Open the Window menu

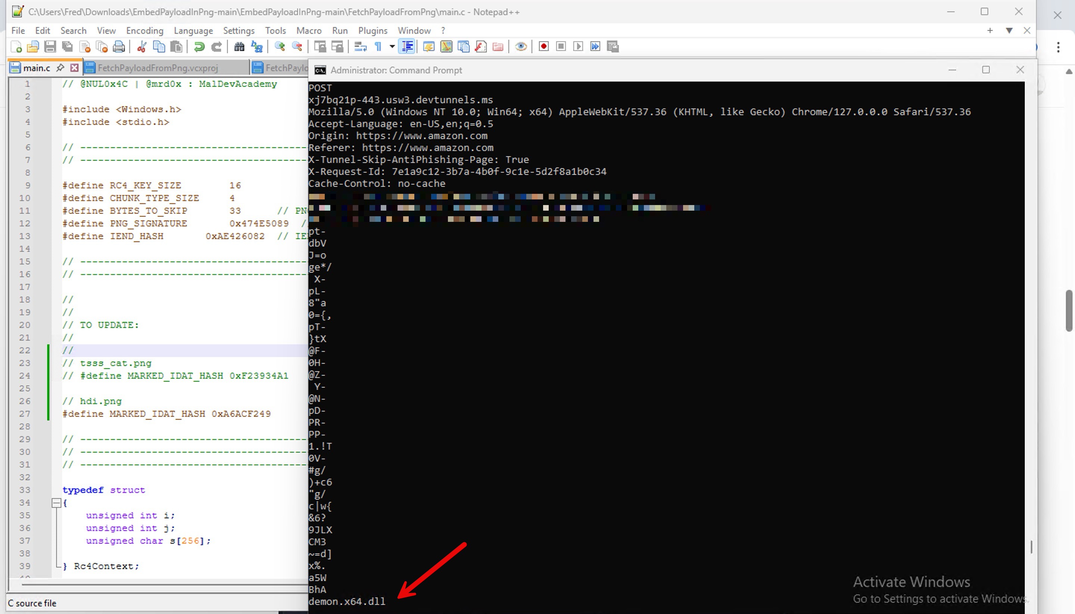tap(414, 30)
